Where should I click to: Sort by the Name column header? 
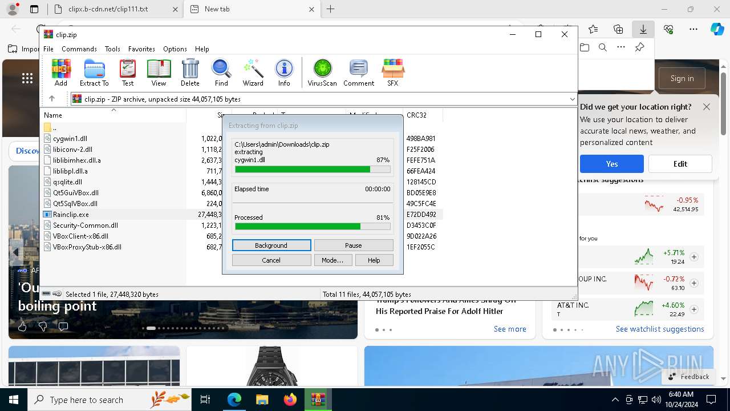(x=114, y=115)
